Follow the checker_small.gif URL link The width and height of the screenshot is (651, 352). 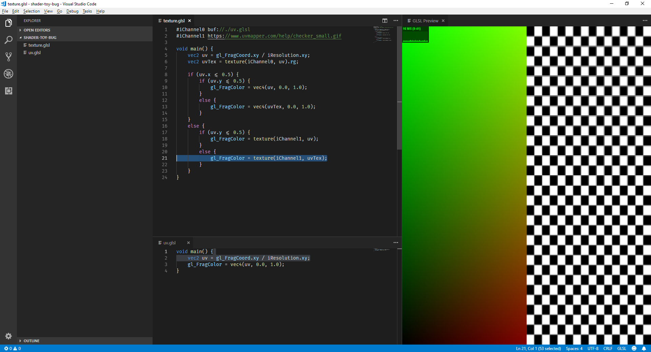pos(274,36)
